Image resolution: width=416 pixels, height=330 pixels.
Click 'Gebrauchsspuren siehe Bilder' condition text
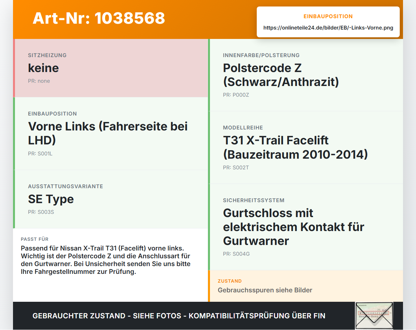pos(265,290)
